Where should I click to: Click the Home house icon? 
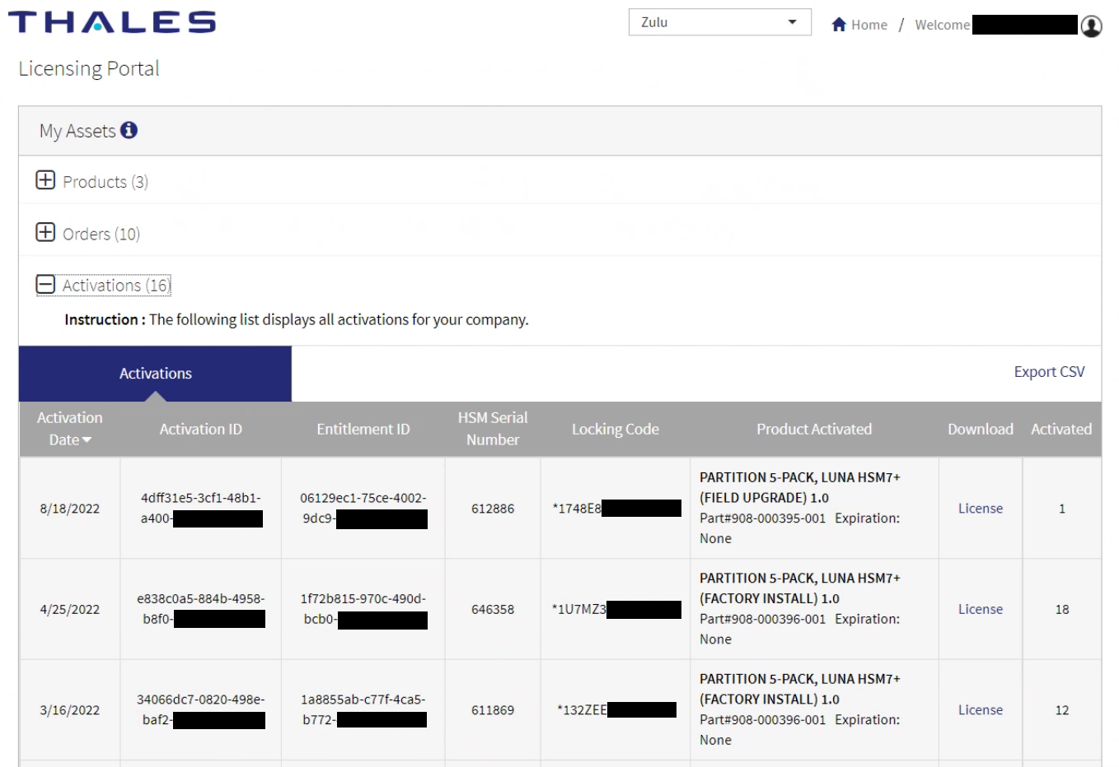pos(839,24)
